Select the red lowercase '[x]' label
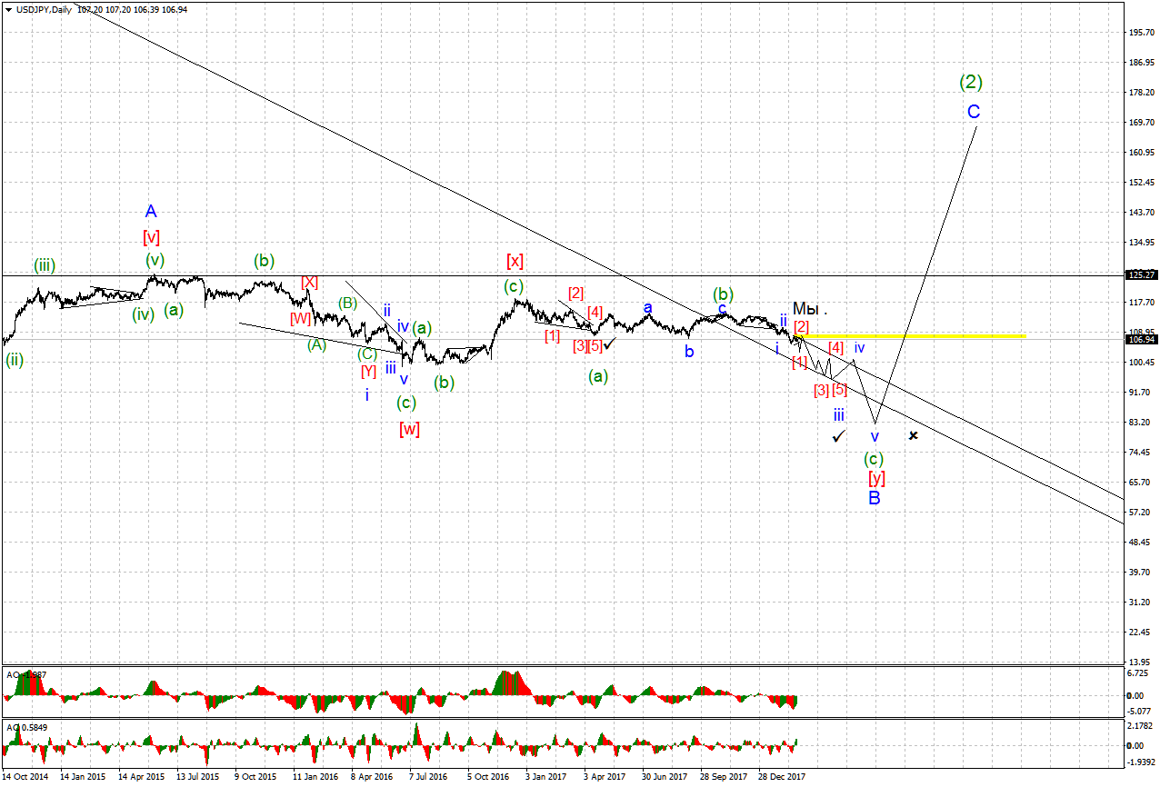This screenshot has width=1160, height=787. [x=515, y=261]
